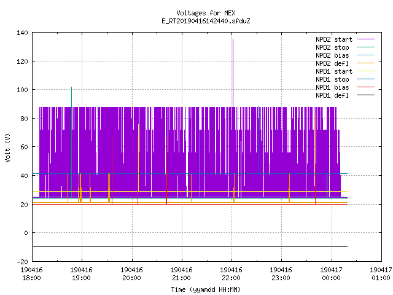393x295 pixels.
Task: Click the 'NPD1 start' legend label
Action: pos(334,71)
